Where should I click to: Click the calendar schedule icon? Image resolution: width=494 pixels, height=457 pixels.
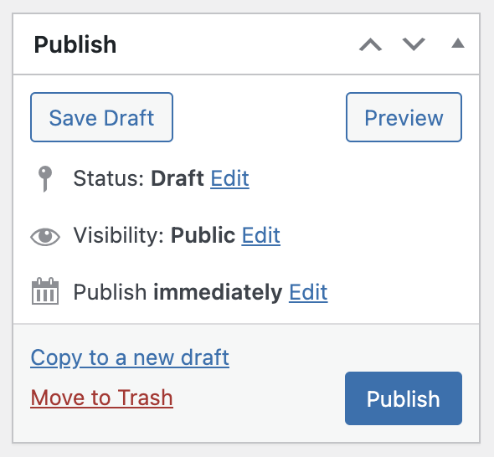45,291
